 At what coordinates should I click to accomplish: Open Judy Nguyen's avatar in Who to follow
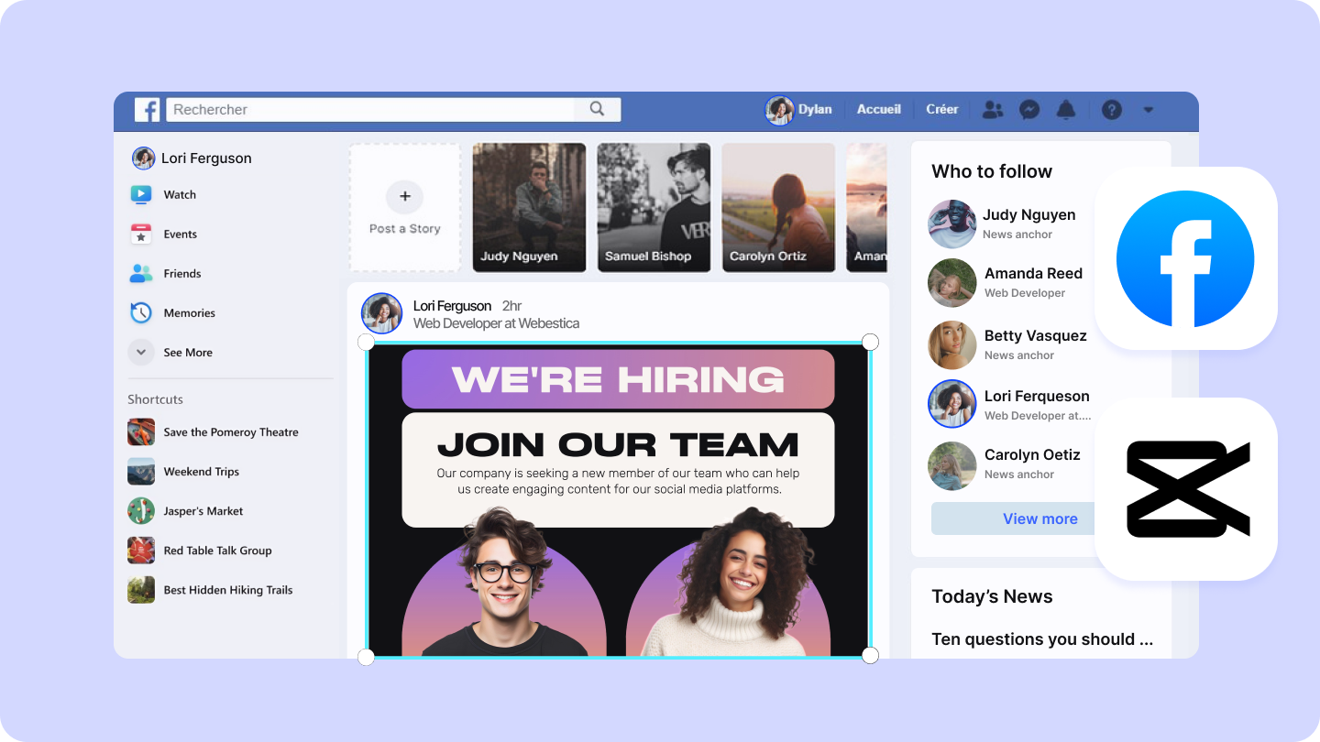point(951,224)
